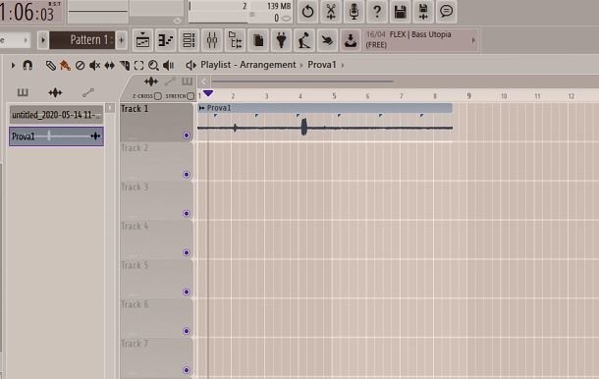
Task: Click the Prova1 breadcrumb in playlist title
Action: coord(322,65)
